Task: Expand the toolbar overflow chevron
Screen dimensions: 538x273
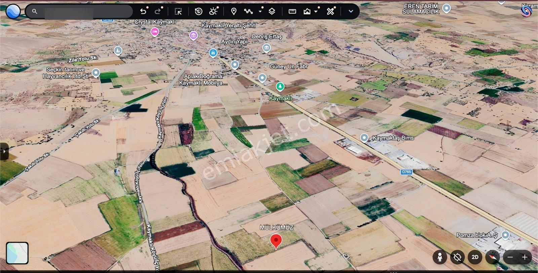Action: [351, 11]
